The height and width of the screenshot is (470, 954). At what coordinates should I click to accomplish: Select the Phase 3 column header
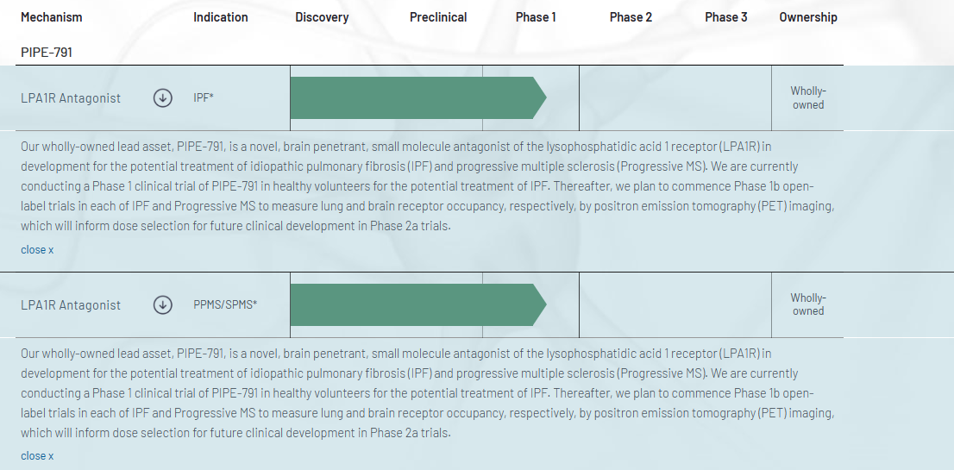[x=725, y=17]
